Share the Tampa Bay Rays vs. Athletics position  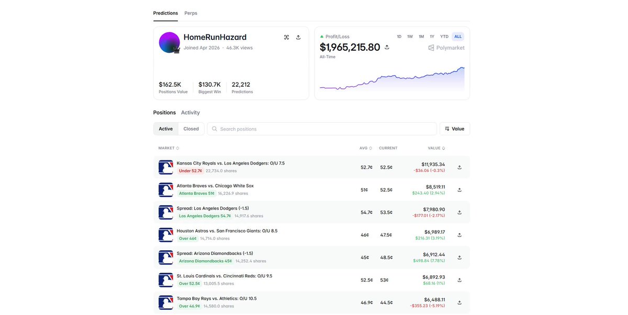459,302
